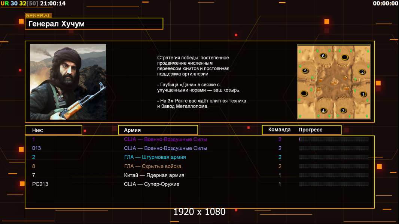Select player nickname 2 in cyan
Viewport: 399px width, 224px height.
(34, 157)
